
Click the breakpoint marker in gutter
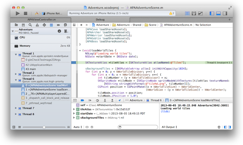[74, 63]
